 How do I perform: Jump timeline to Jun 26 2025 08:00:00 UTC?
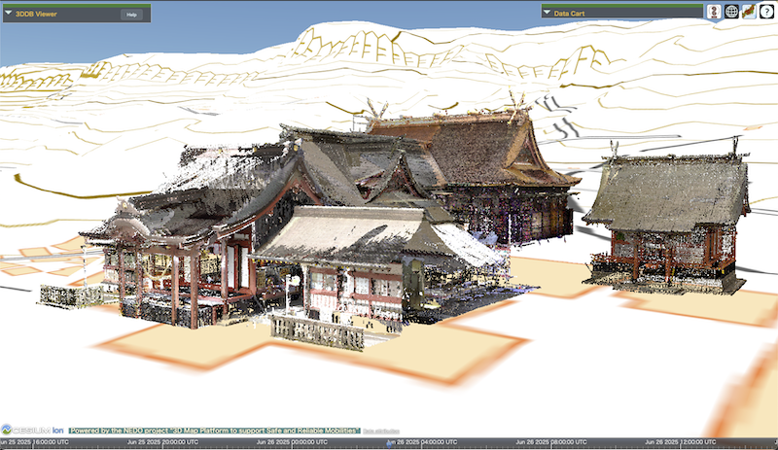[x=550, y=442]
